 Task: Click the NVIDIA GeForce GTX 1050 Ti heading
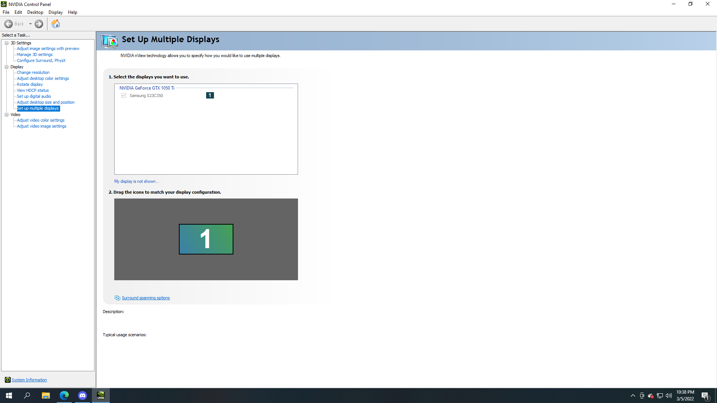tap(147, 88)
